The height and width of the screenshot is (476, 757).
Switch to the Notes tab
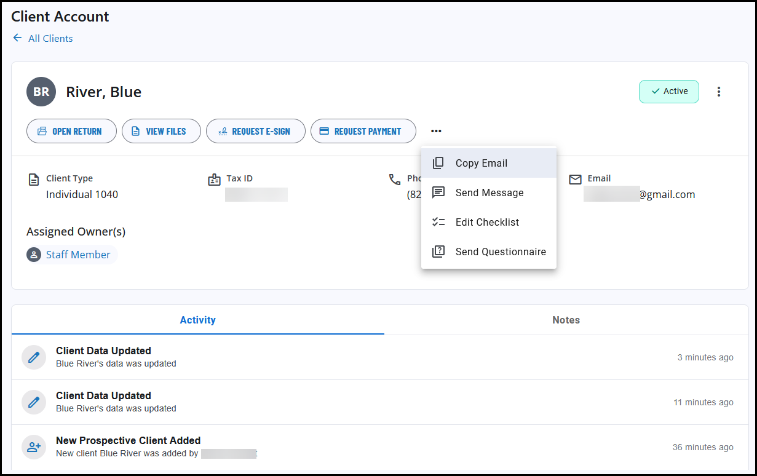pos(566,320)
